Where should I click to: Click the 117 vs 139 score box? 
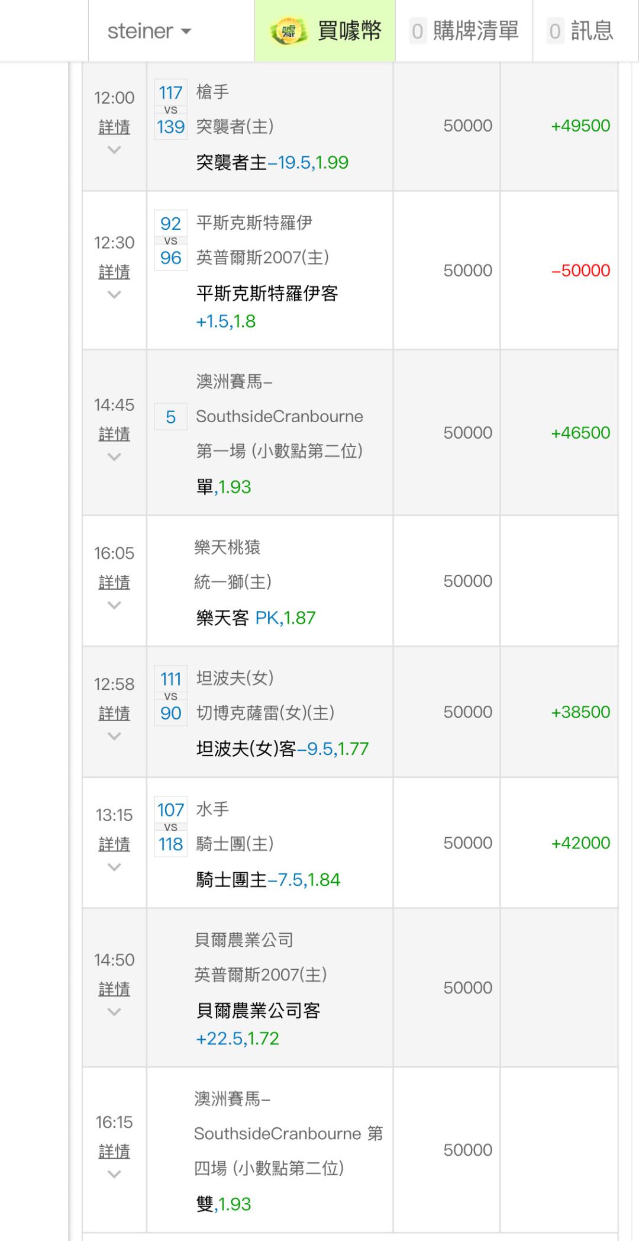pyautogui.click(x=170, y=110)
